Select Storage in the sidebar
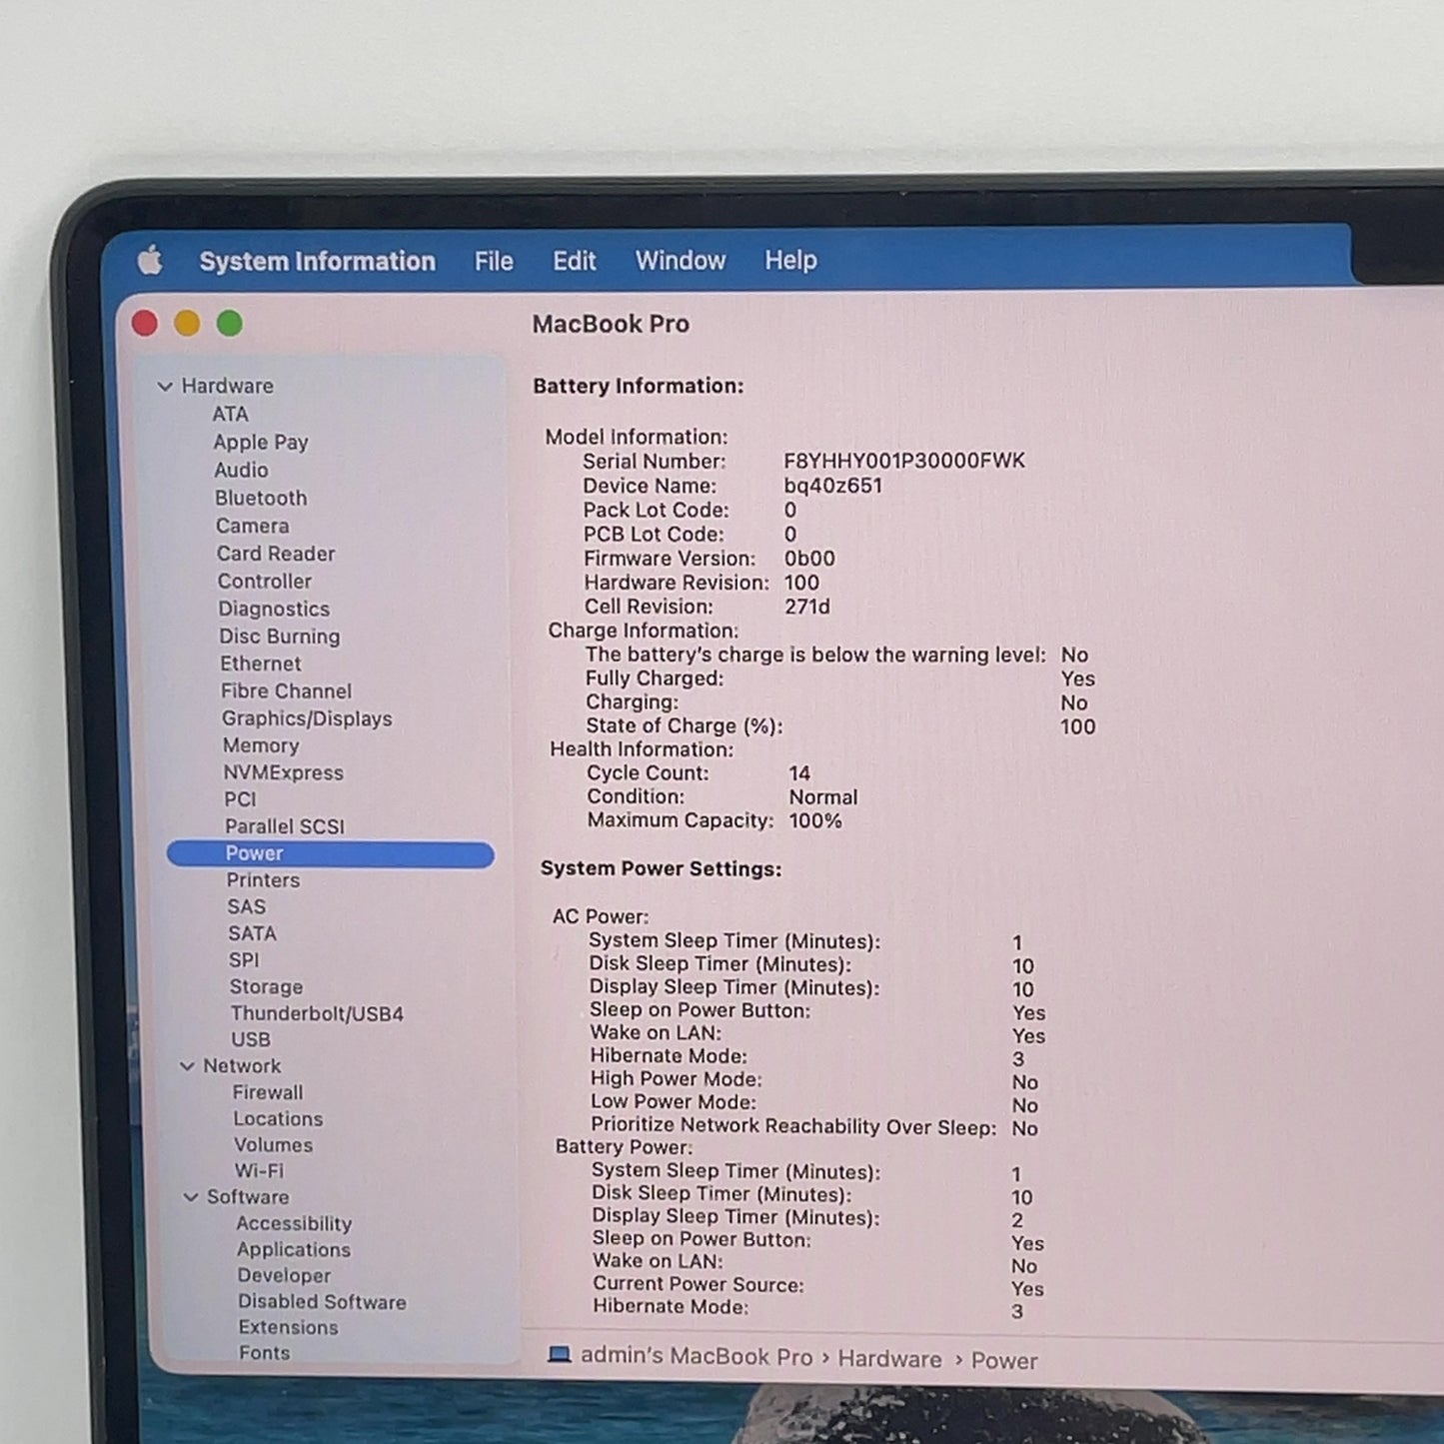This screenshot has height=1444, width=1444. click(x=266, y=987)
